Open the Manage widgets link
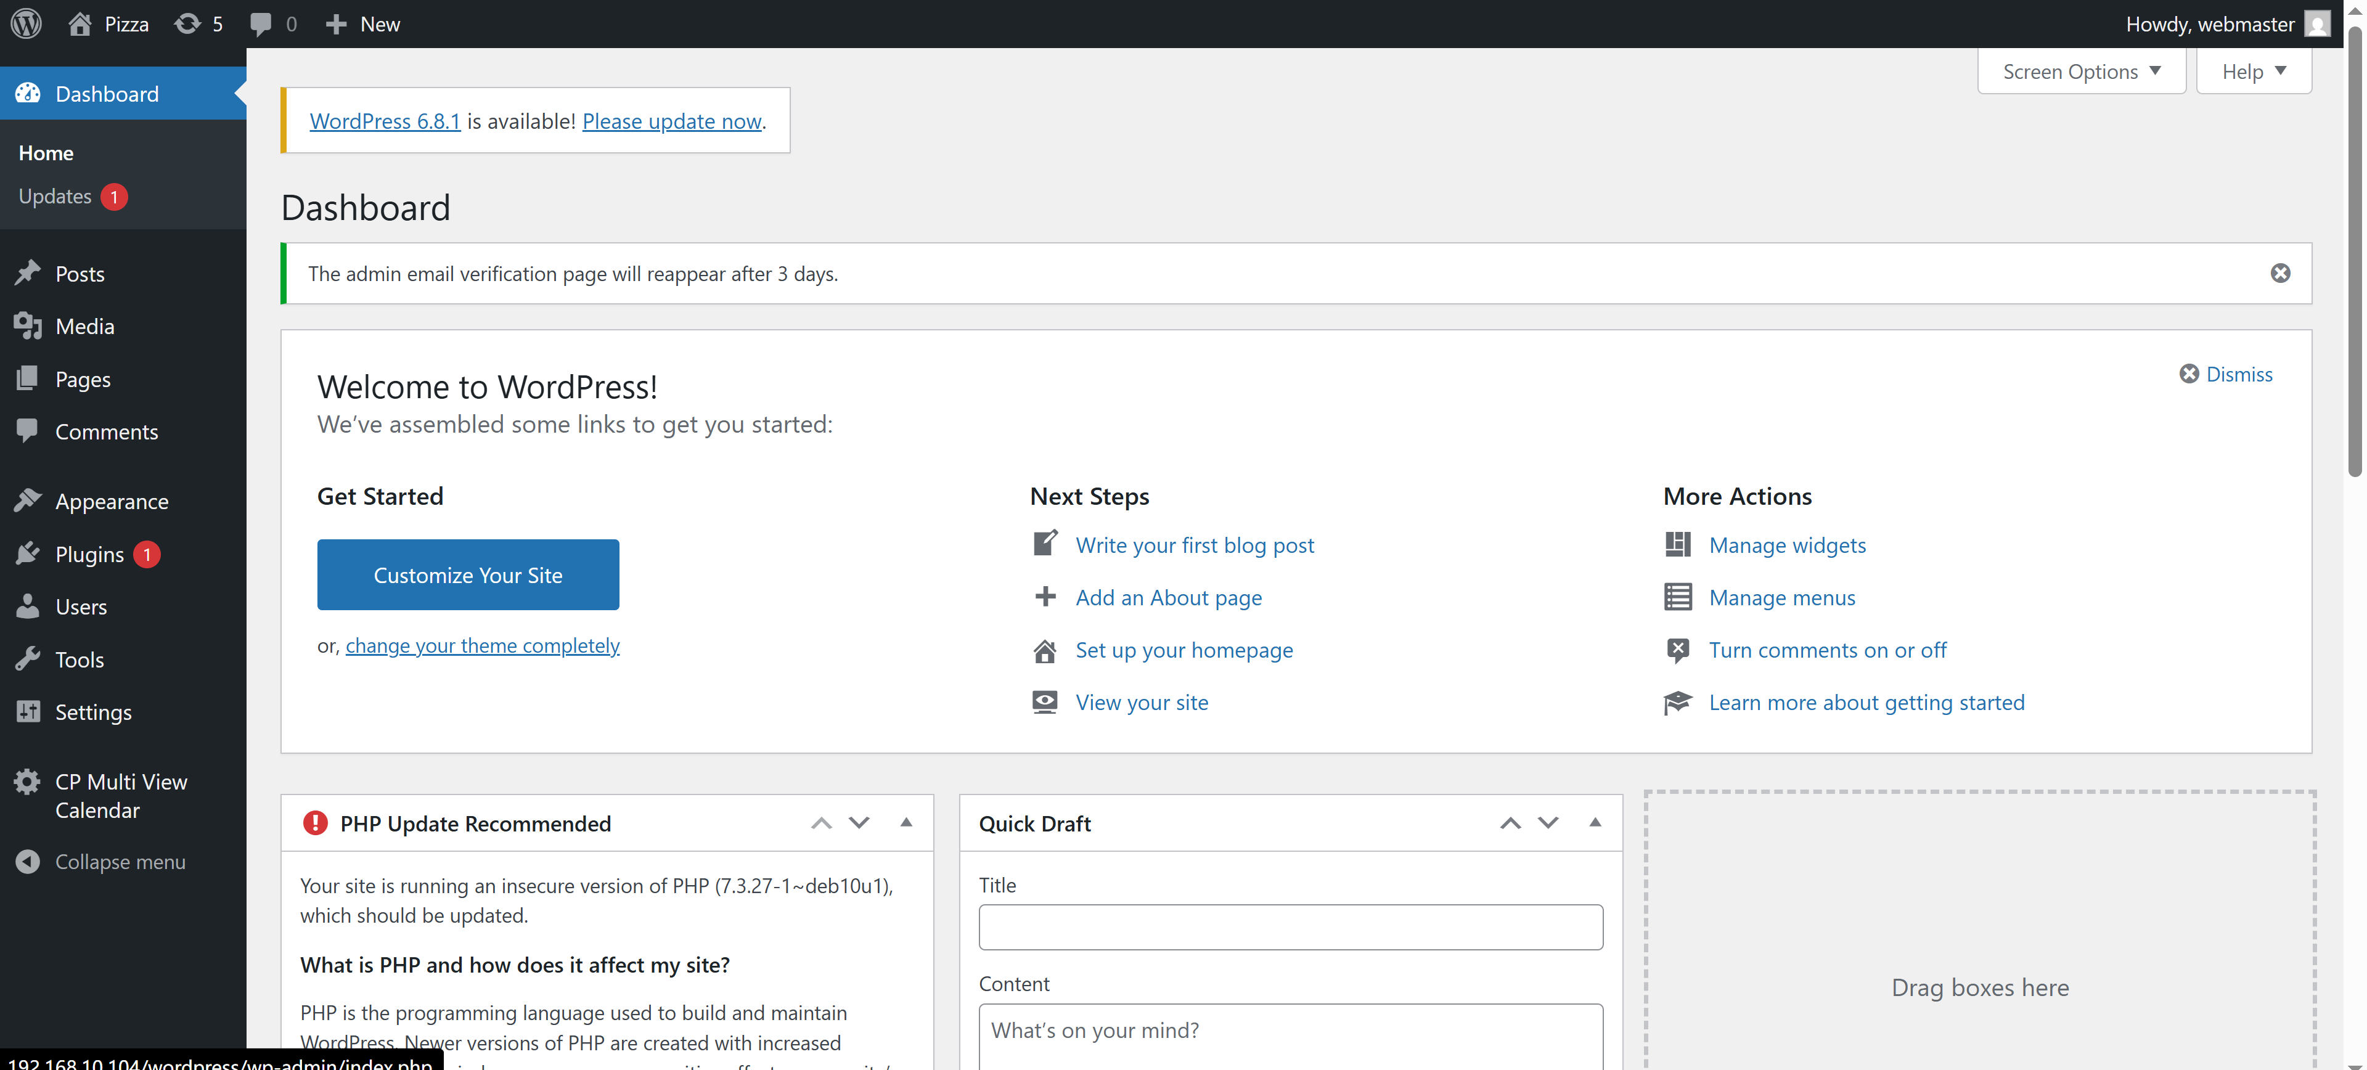Screen dimensions: 2367x1070 click(1787, 545)
